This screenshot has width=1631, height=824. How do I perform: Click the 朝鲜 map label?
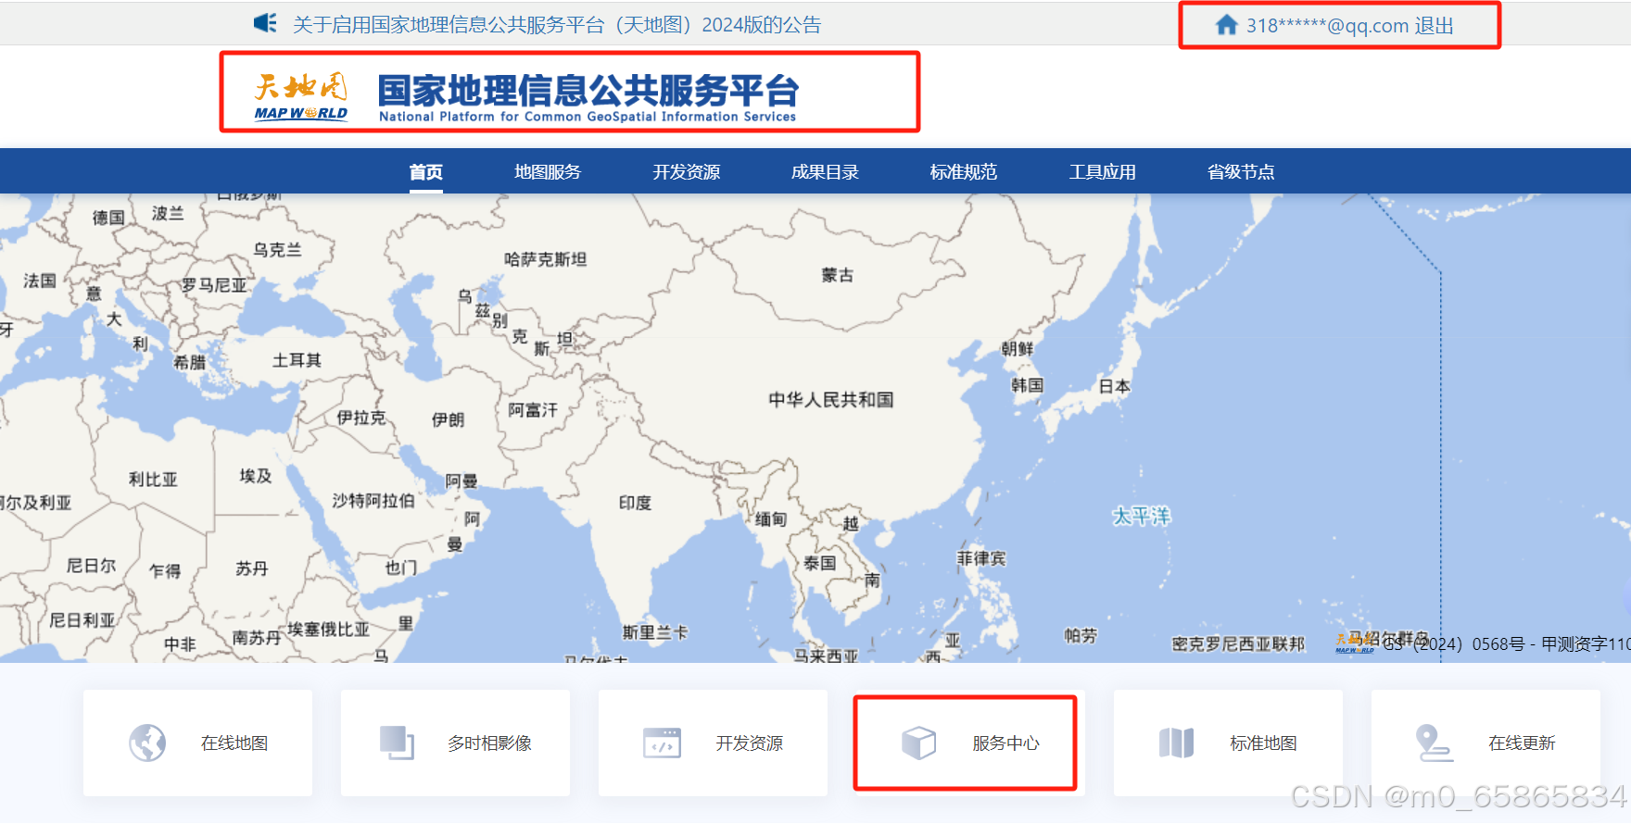point(1018,348)
